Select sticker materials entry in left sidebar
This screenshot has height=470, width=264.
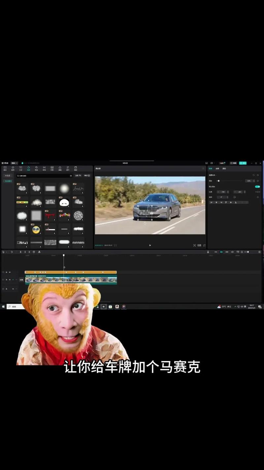pyautogui.click(x=7, y=181)
